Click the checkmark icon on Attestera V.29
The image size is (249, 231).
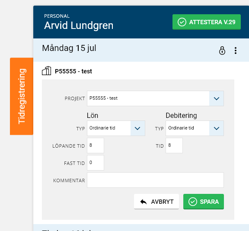182,22
